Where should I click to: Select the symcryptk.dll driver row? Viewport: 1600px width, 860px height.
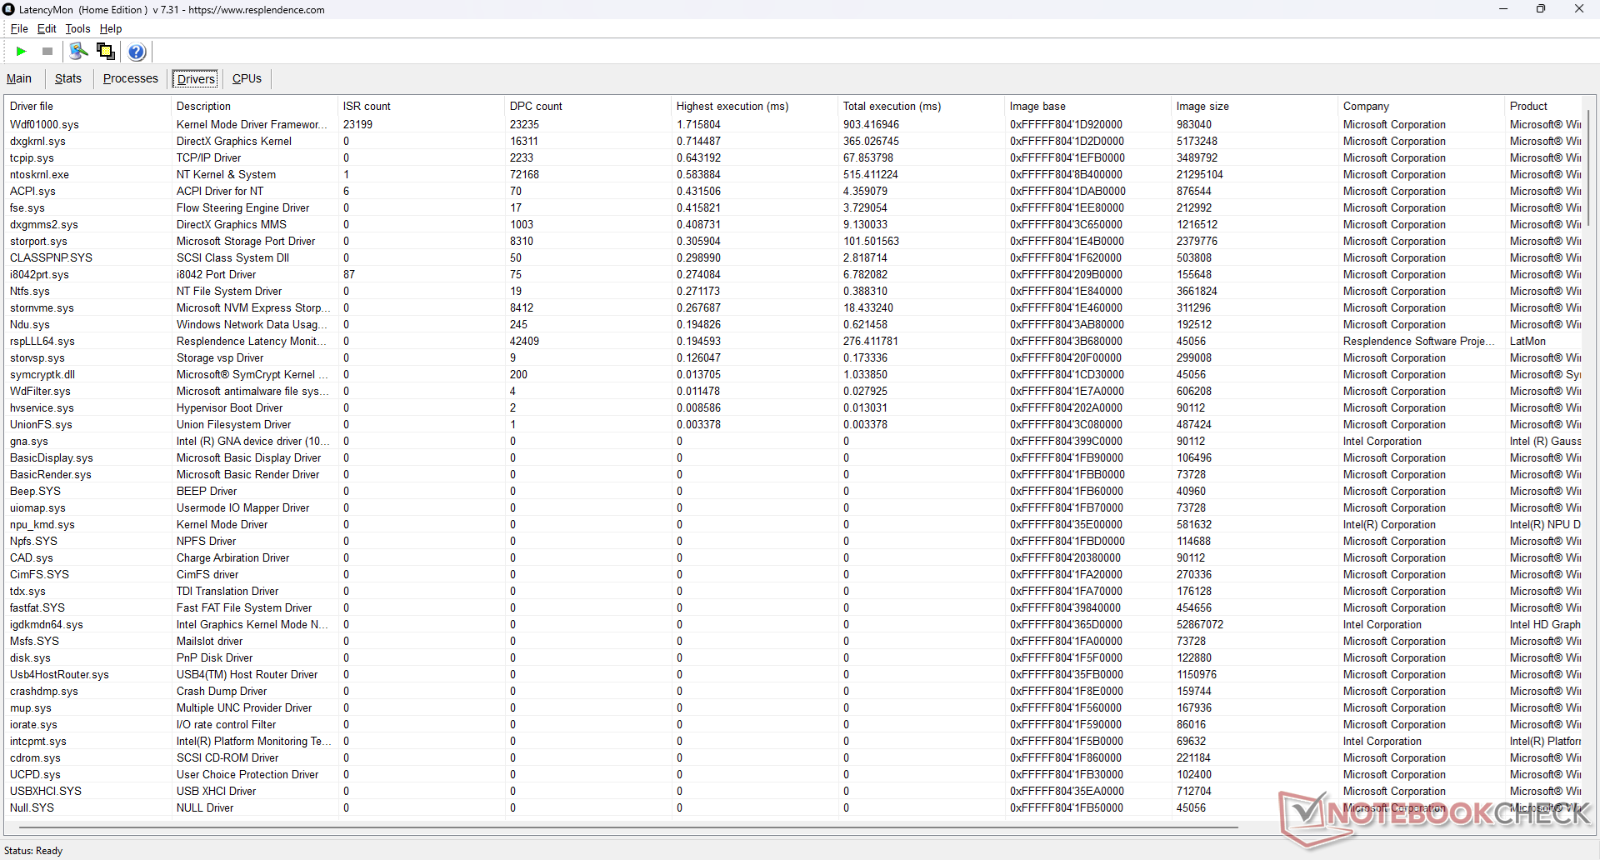click(x=793, y=374)
